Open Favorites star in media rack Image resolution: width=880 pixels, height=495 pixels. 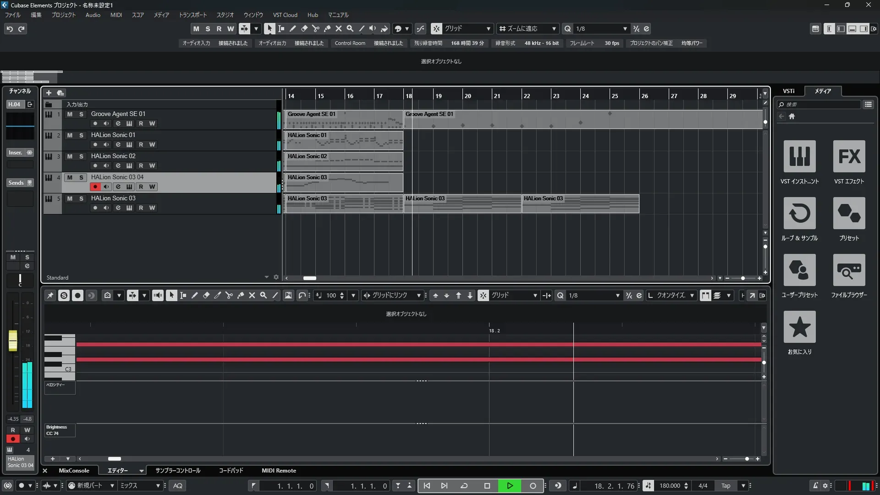click(x=799, y=327)
